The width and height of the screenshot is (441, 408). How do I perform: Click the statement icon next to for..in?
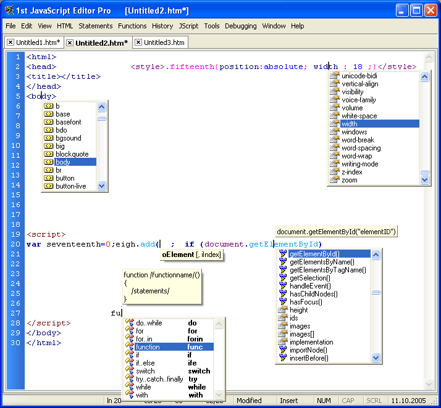click(x=129, y=338)
